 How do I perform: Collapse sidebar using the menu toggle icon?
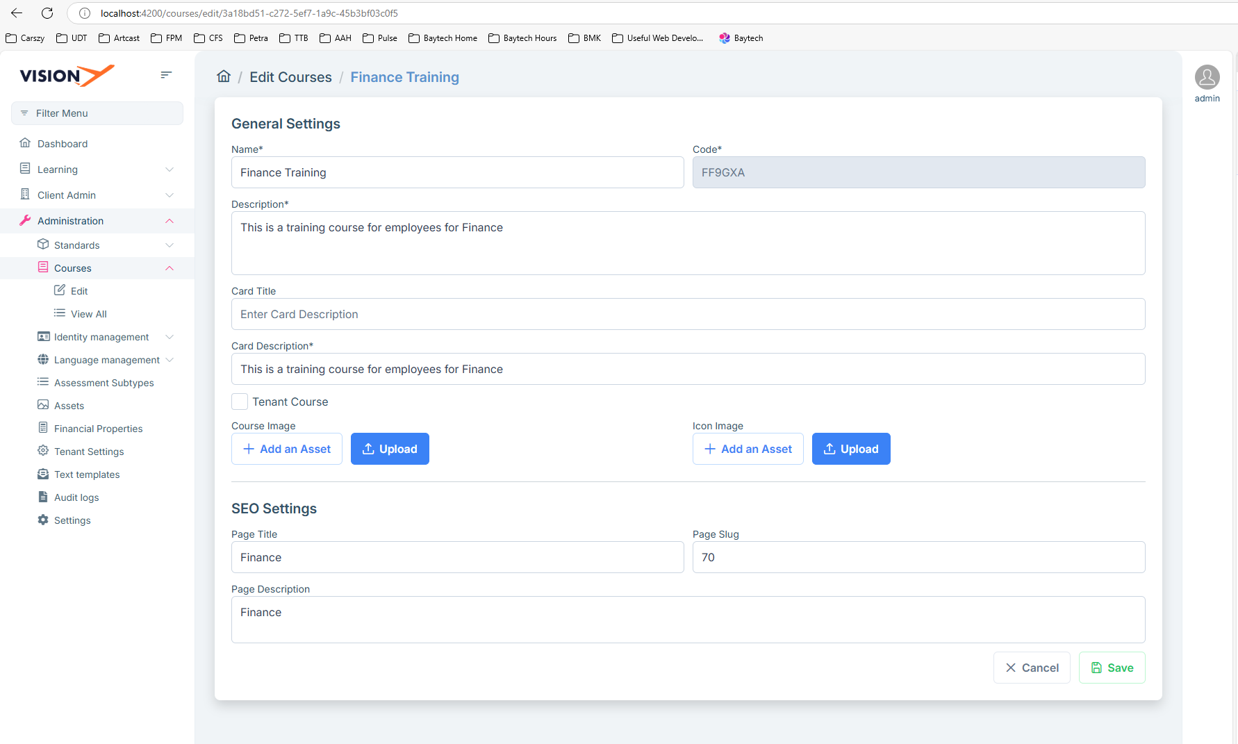pyautogui.click(x=166, y=75)
